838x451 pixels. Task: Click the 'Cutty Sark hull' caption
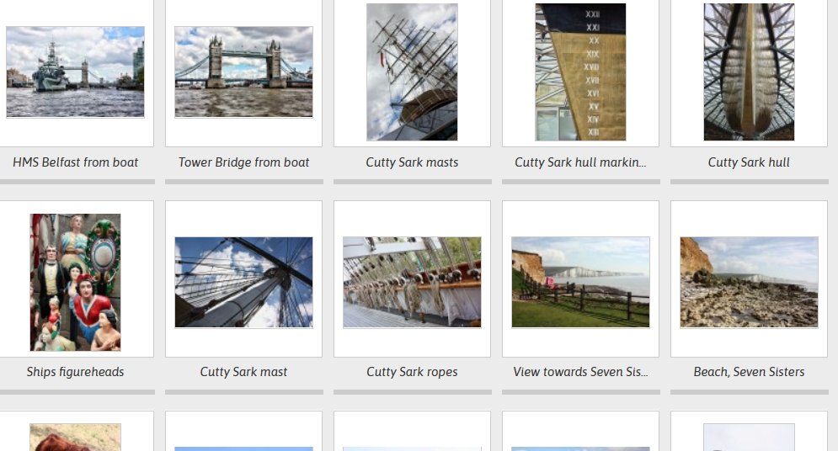point(749,162)
